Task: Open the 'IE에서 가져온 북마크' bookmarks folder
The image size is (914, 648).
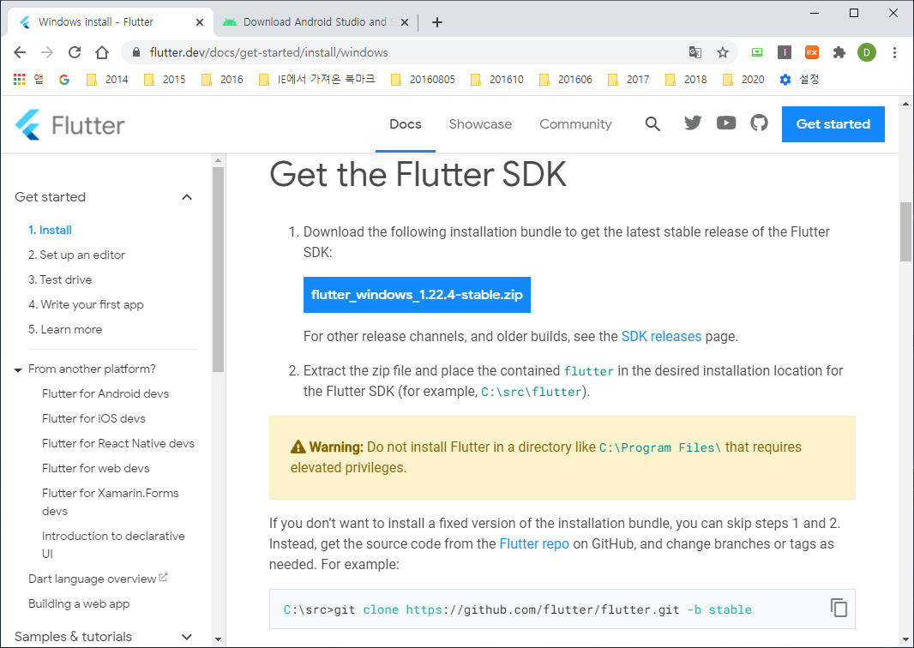Action: point(317,79)
